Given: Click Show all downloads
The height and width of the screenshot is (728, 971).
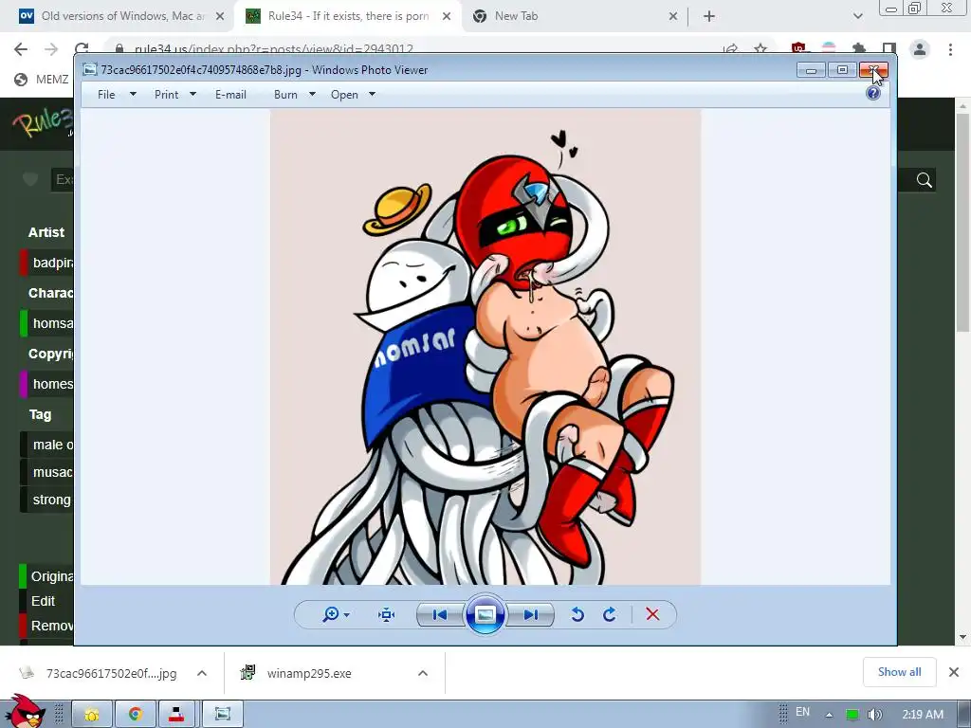Looking at the screenshot, I should (x=899, y=672).
